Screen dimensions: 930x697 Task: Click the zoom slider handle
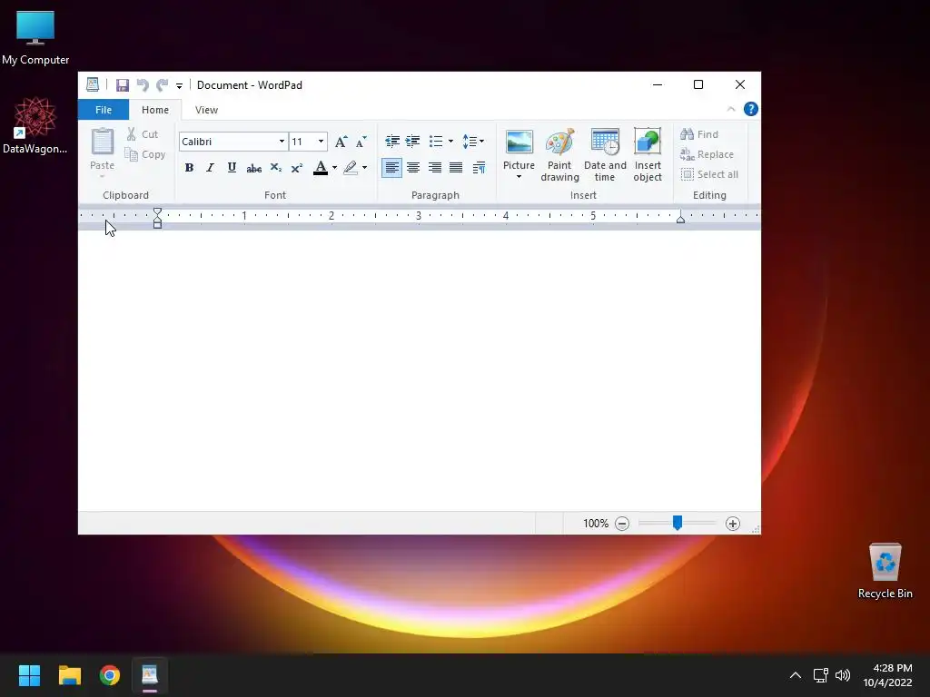click(677, 522)
